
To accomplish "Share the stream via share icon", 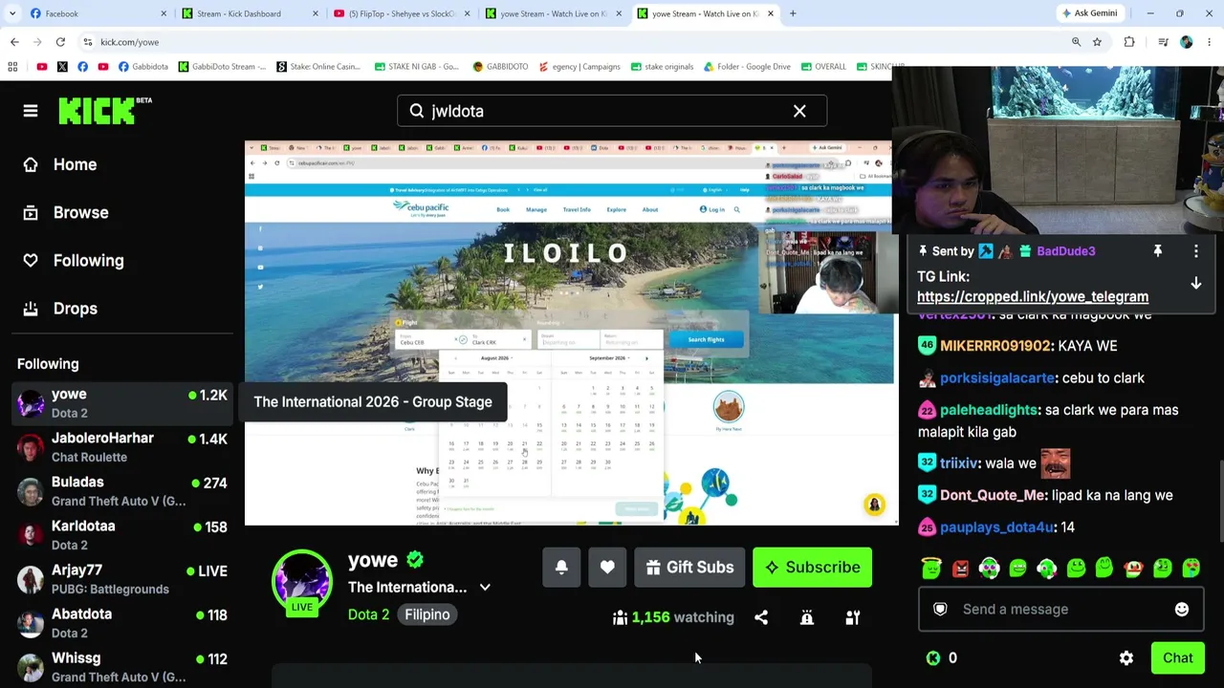I will (761, 617).
